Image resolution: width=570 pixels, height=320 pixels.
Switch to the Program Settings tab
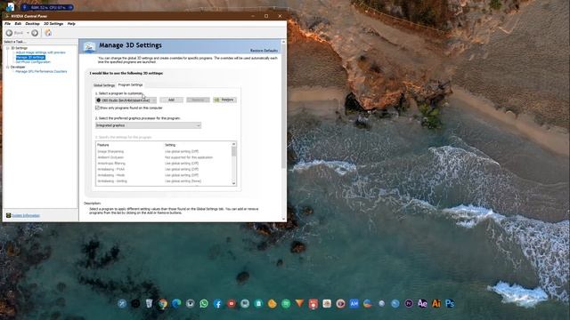pyautogui.click(x=131, y=85)
